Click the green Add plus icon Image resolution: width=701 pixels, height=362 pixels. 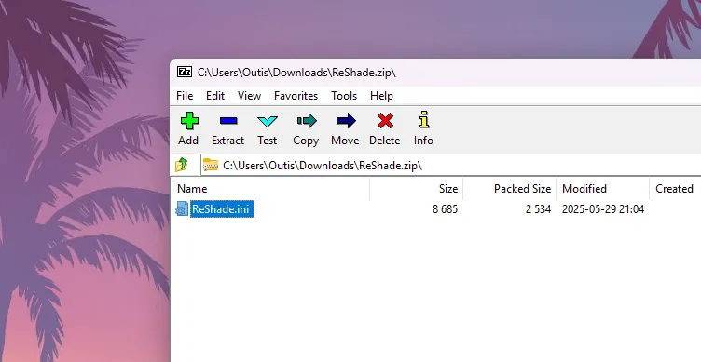(189, 121)
